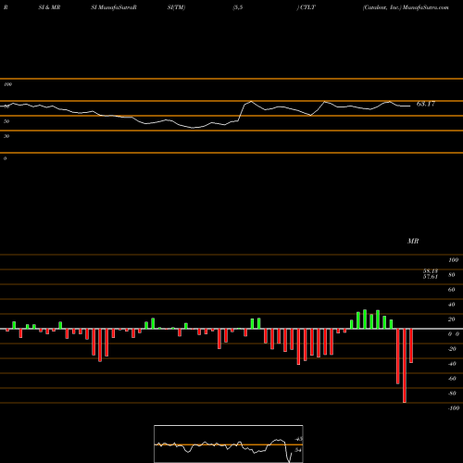
Task: Click the 57.61 value in MR panel
Action: tap(431, 277)
